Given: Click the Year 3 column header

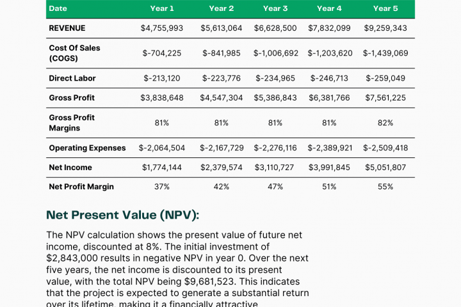Looking at the screenshot, I should click(275, 8).
